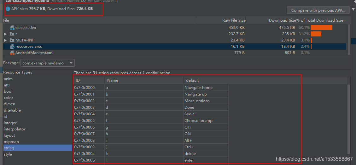The image size is (356, 165).
Task: Click the 'Navigate home' value
Action: coord(198,88)
